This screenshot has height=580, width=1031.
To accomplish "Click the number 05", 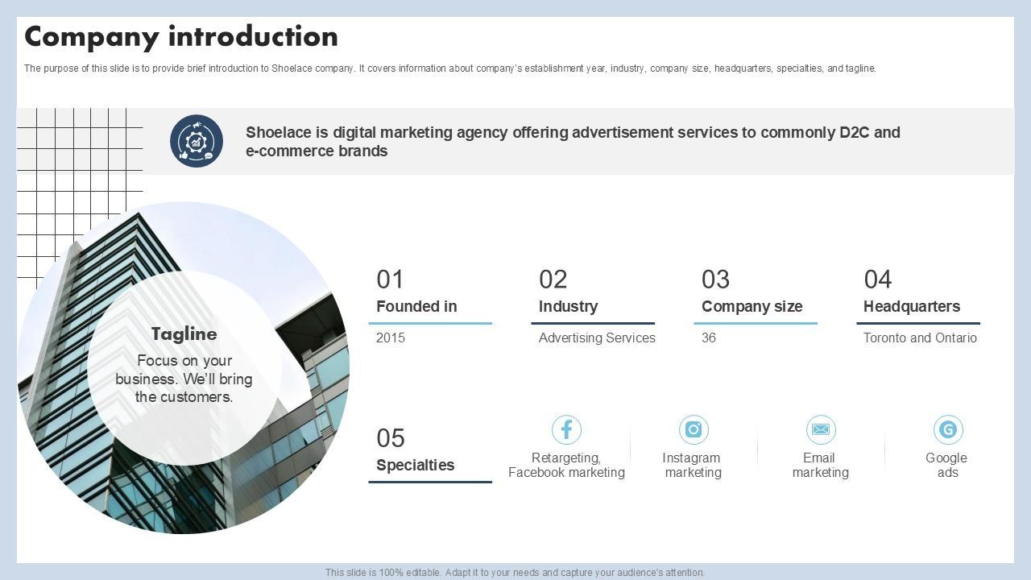I will 391,438.
